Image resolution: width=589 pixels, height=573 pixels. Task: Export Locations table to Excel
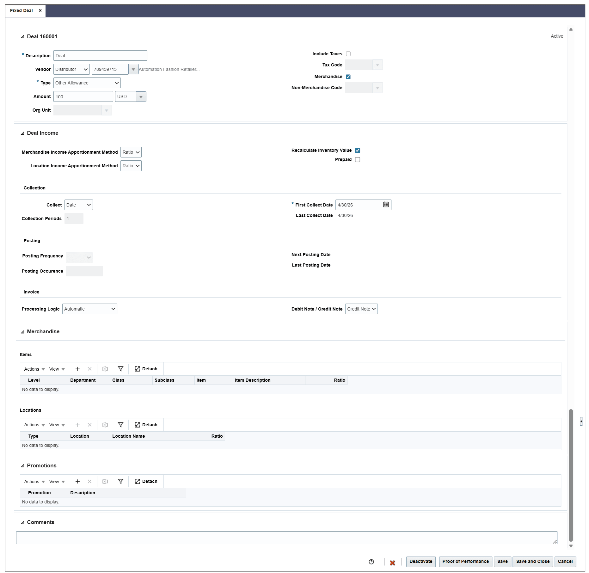tap(105, 425)
